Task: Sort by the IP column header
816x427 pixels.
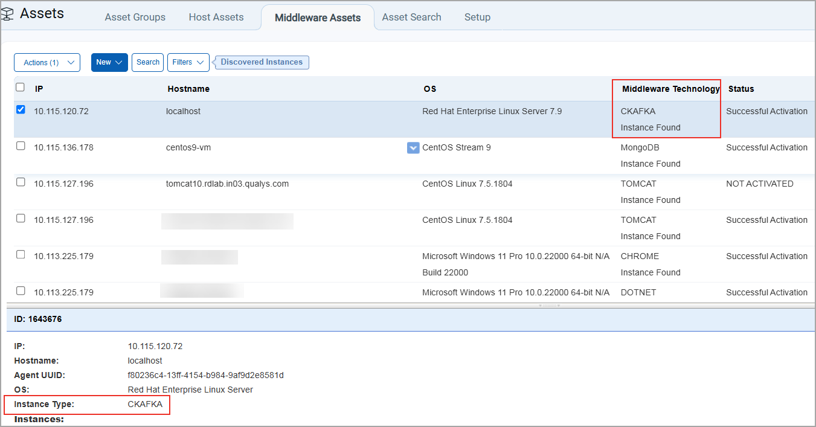Action: point(39,89)
